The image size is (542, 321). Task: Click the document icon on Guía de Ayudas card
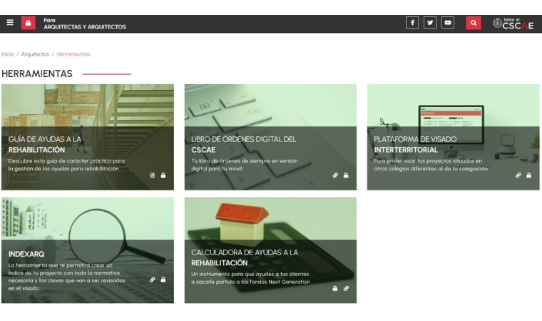pyautogui.click(x=152, y=175)
